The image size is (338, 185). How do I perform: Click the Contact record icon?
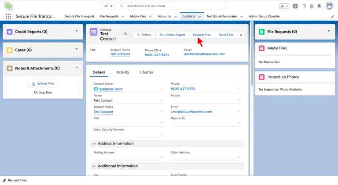94,32
